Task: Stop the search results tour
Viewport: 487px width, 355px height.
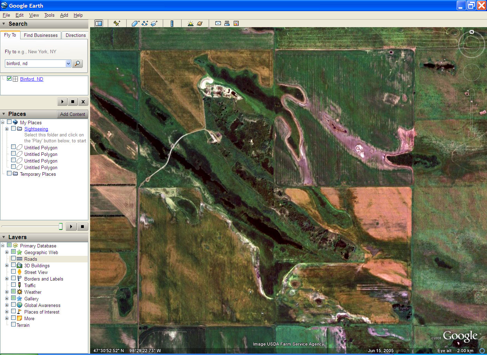Action: [x=73, y=102]
